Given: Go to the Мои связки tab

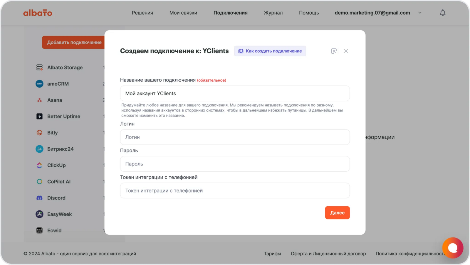Looking at the screenshot, I should pos(183,13).
